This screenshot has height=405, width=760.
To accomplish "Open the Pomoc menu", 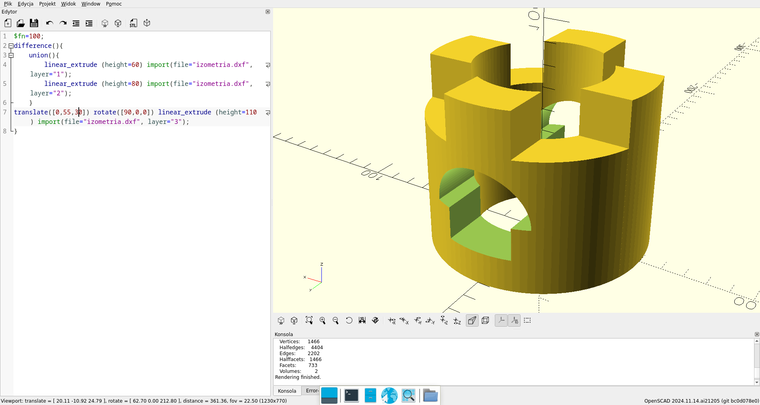I will 114,4.
